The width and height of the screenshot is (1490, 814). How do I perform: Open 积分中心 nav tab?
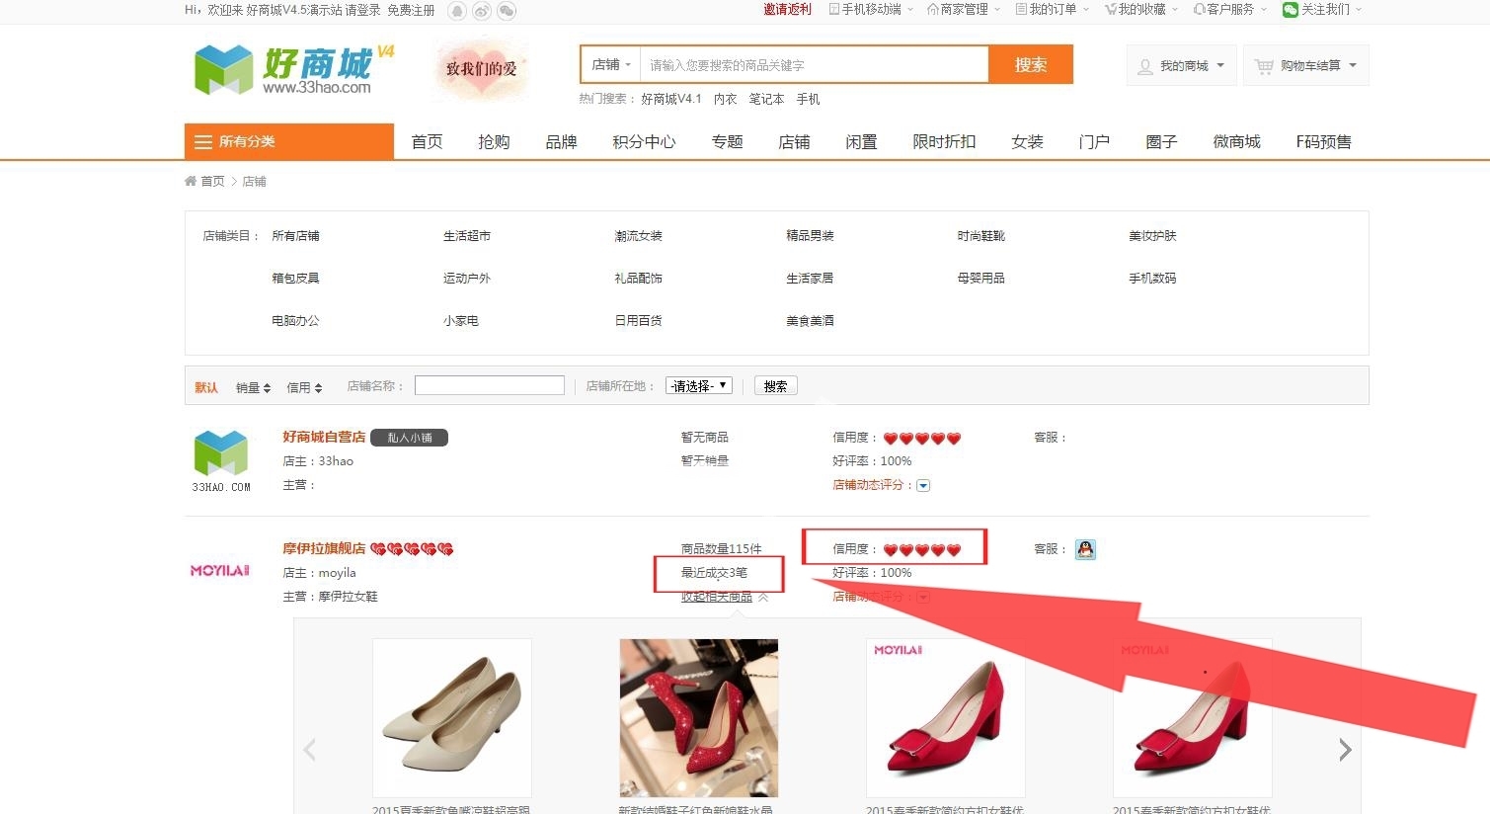[644, 142]
